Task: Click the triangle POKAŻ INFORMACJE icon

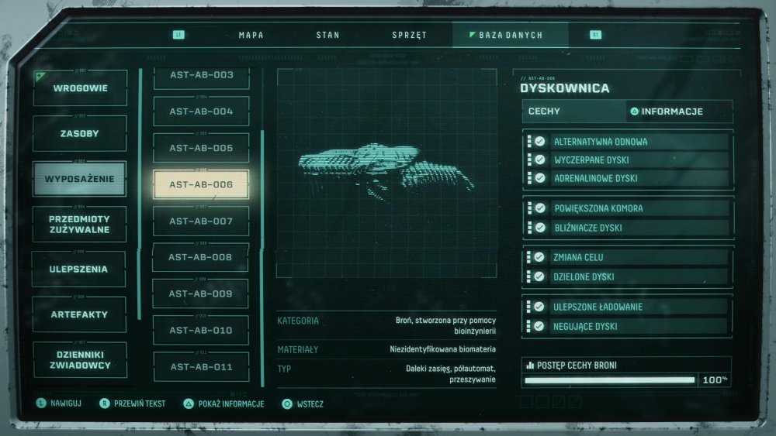Action: click(x=189, y=404)
